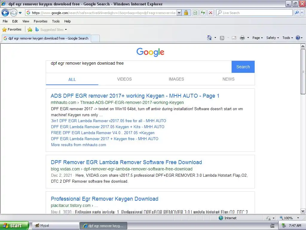Go to the Home page icon
This screenshot has width=306, height=230.
[x=209, y=38]
